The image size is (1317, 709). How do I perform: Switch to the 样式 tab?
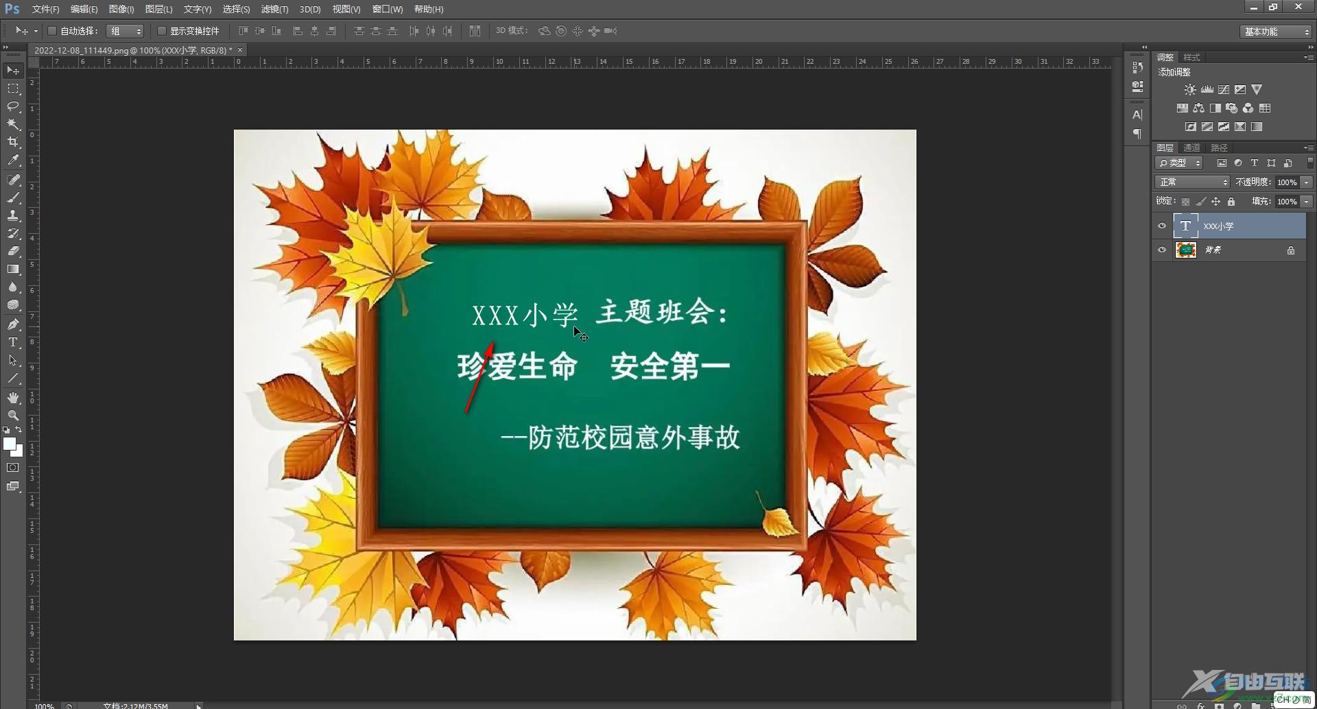[1191, 58]
